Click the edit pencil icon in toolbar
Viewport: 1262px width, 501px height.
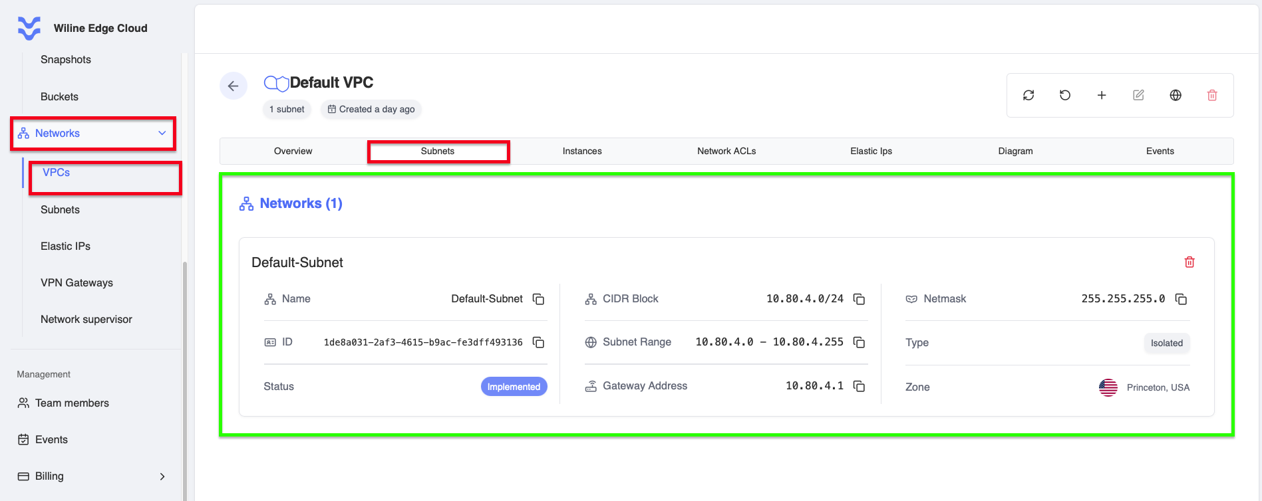[x=1138, y=95]
